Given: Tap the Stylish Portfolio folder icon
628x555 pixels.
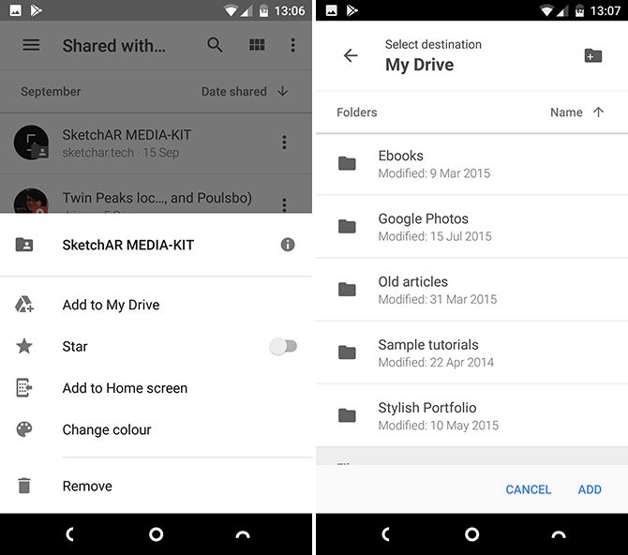Looking at the screenshot, I should pyautogui.click(x=347, y=415).
